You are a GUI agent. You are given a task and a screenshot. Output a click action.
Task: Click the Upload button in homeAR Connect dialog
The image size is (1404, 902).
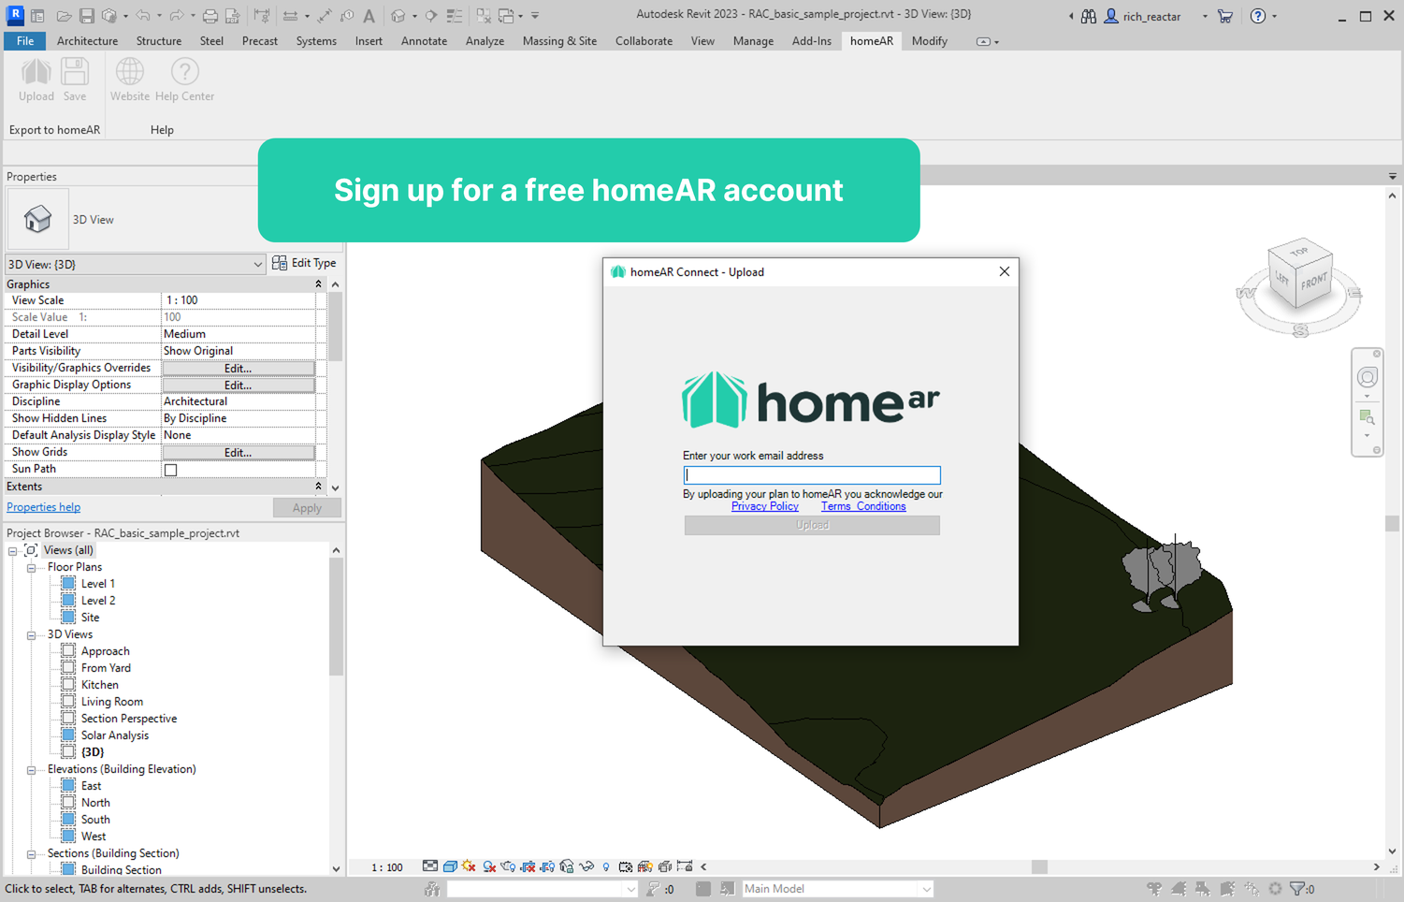(812, 526)
